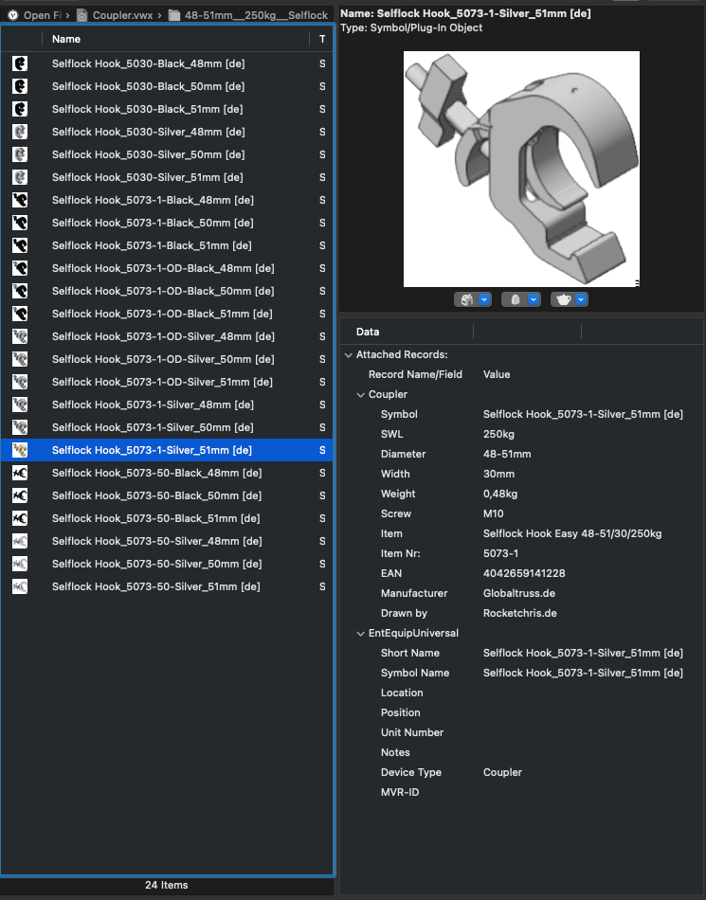Viewport: 706px width, 900px height.
Task: Click the Selflock Hook_5030-Black_51mm symbol icon
Action: tap(20, 109)
